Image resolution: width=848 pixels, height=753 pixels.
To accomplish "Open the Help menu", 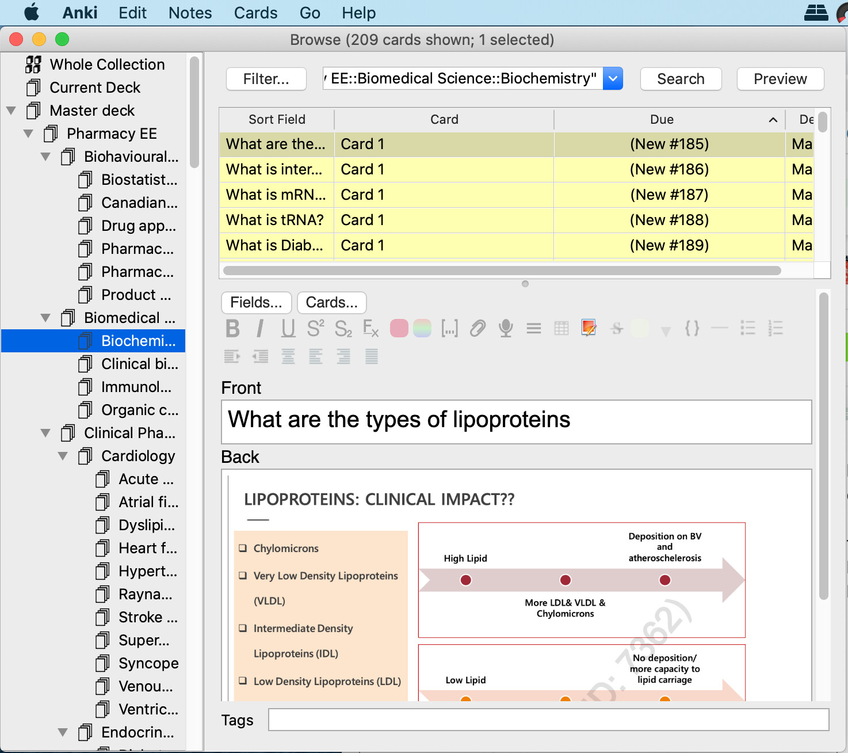I will coord(359,13).
